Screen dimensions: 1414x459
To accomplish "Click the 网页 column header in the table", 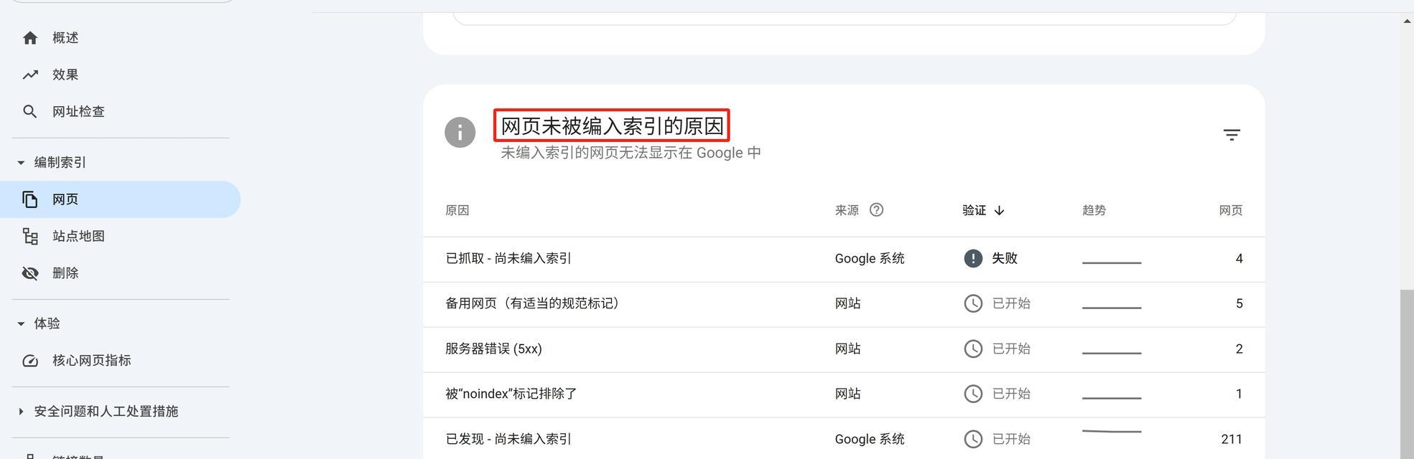I will coord(1231,210).
